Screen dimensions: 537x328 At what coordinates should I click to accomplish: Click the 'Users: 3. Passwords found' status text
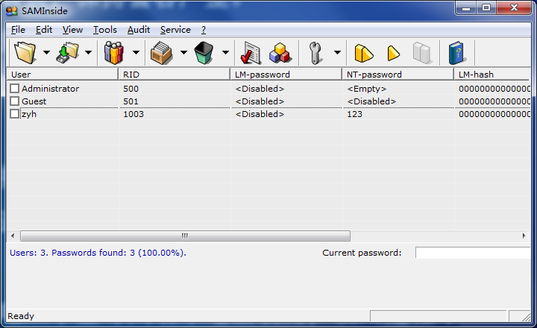[98, 253]
